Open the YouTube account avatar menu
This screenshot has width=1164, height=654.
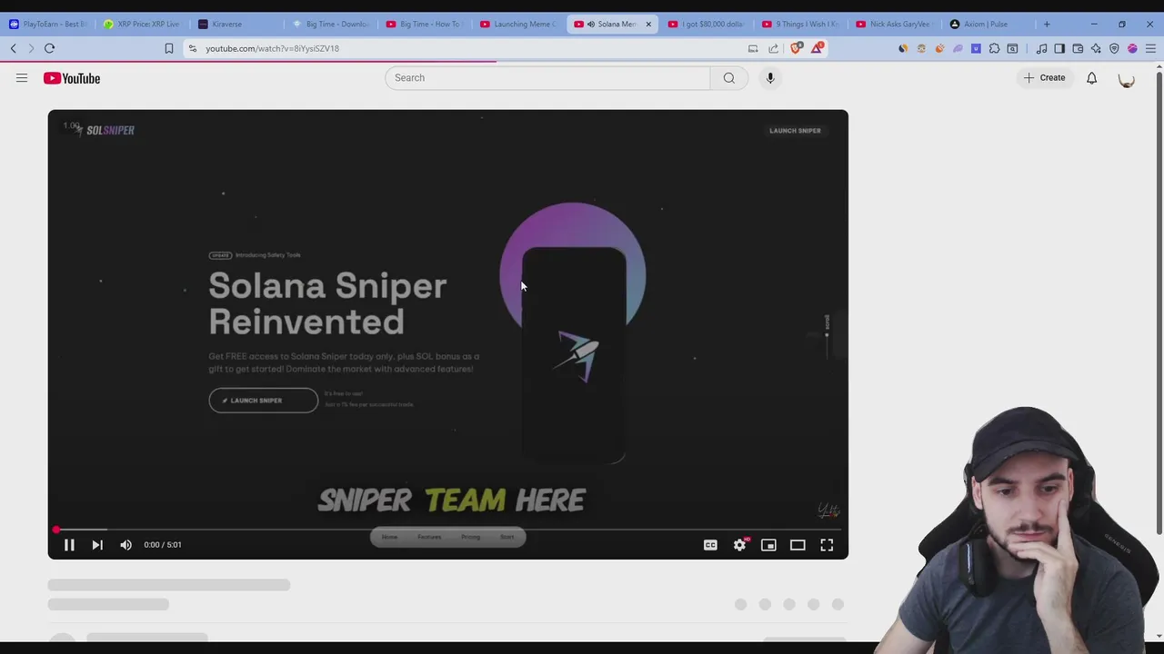click(1127, 78)
